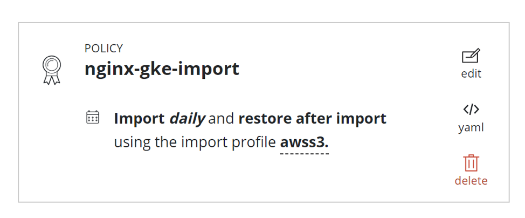Viewport: 525px width, 218px height.
Task: Click the red "delete" text label
Action: click(x=471, y=181)
